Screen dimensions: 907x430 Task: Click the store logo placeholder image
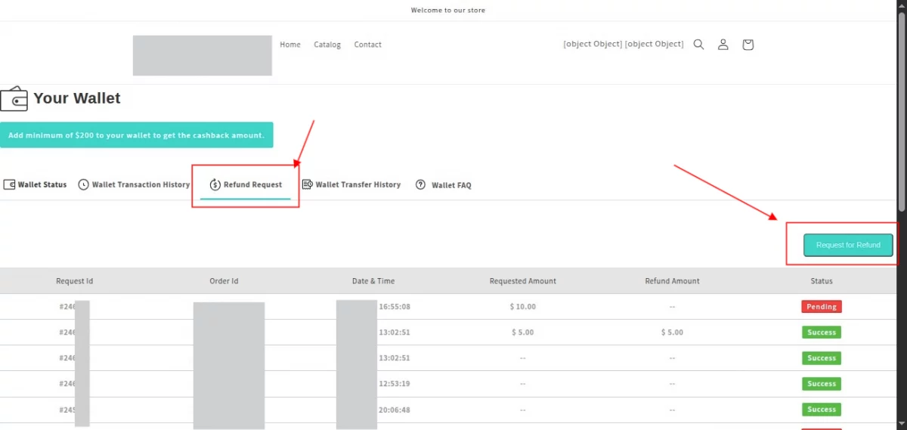click(x=203, y=55)
